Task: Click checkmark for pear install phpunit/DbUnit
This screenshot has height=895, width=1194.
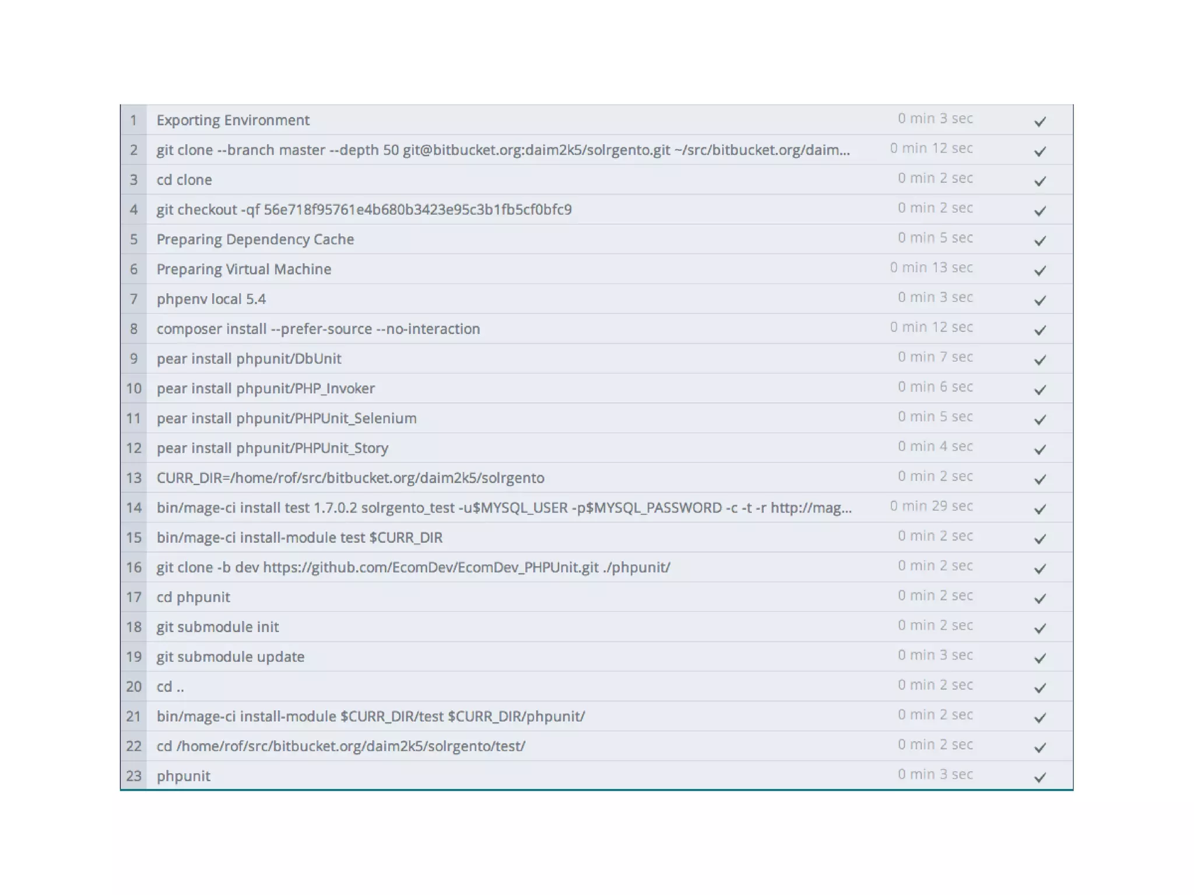Action: pyautogui.click(x=1040, y=360)
